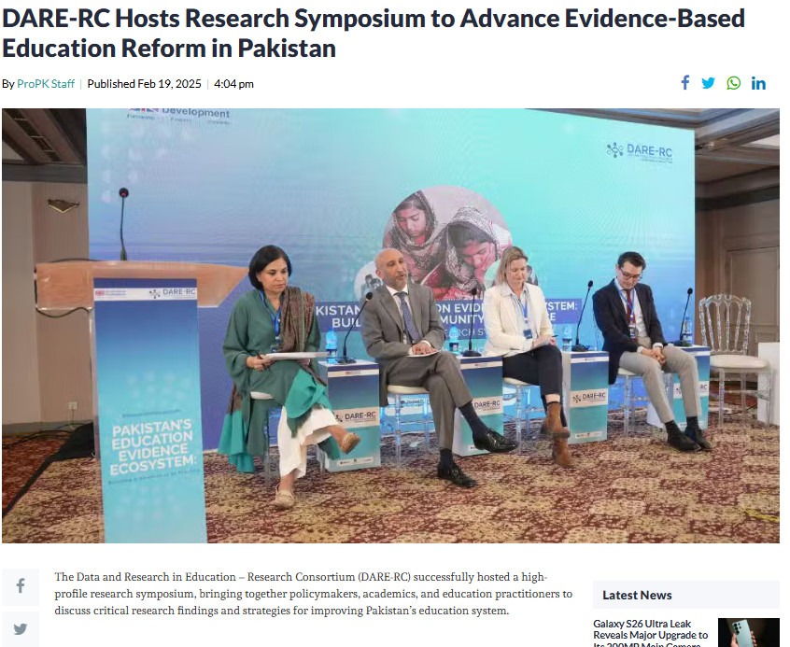Share the article on LinkedIn
Viewport: 790px width, 647px height.
click(x=758, y=83)
